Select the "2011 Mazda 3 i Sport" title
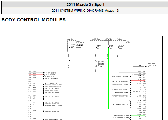Image resolution: width=168 pixels, height=120 pixels. (85, 5)
